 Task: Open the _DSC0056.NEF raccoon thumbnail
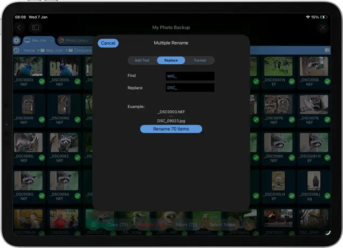click(x=314, y=66)
